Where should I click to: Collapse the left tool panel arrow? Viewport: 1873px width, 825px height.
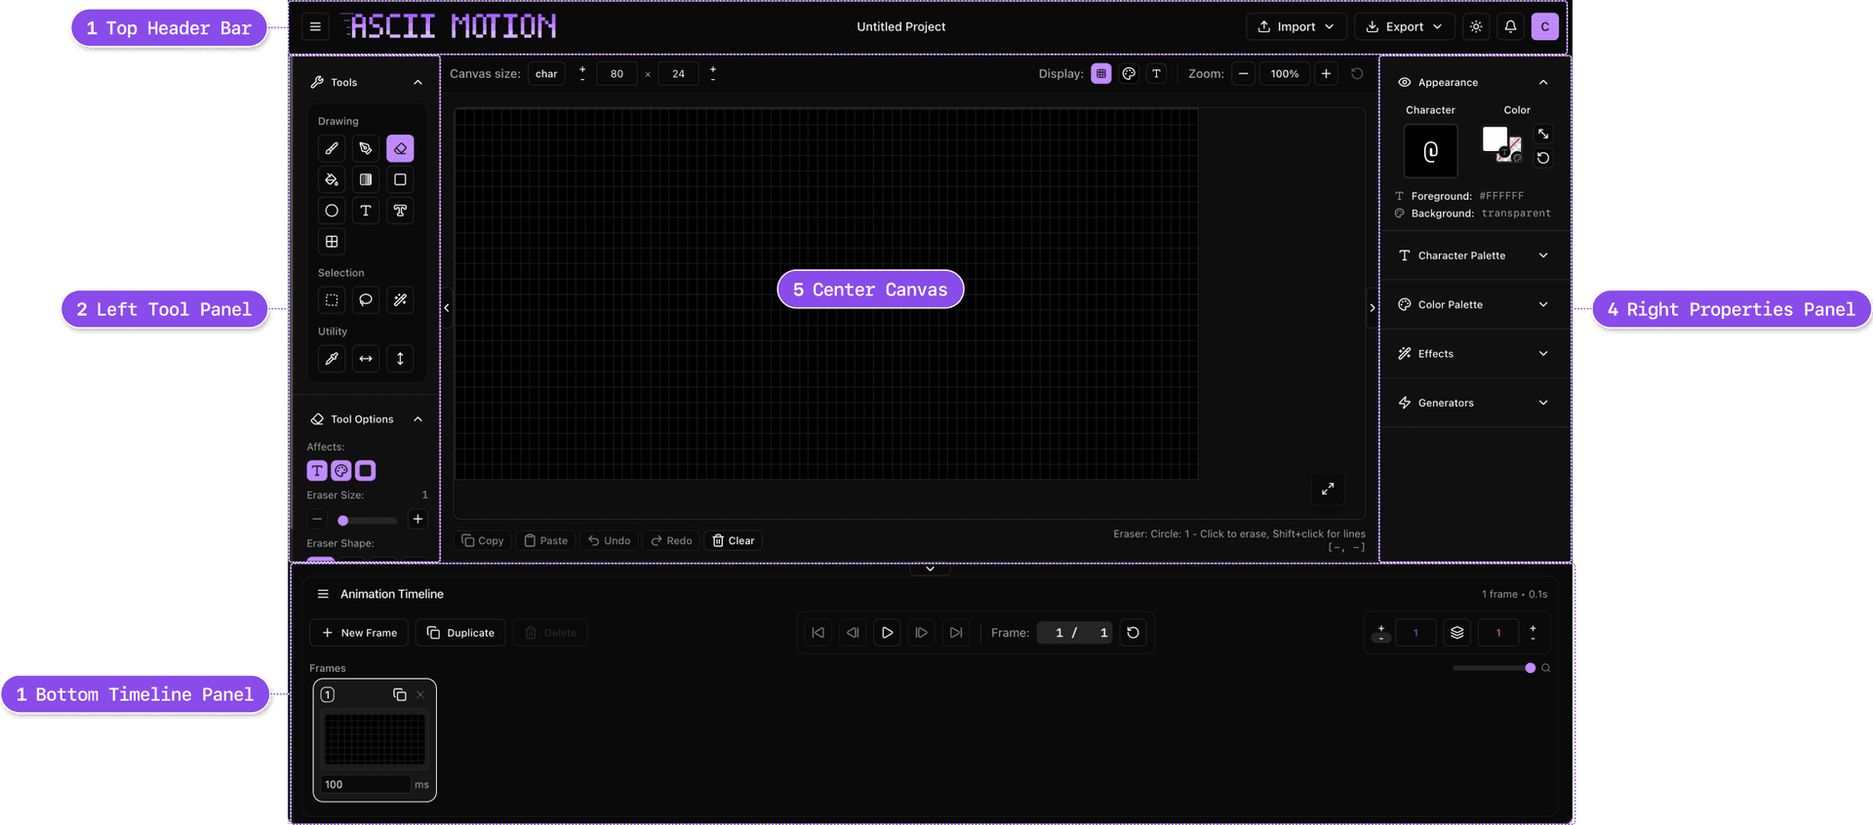pyautogui.click(x=447, y=308)
